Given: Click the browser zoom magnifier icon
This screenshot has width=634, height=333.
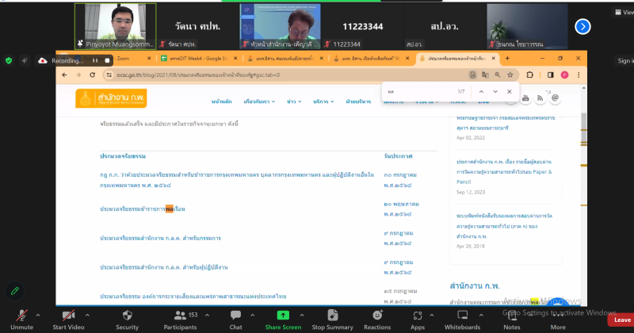Looking at the screenshot, I should [x=498, y=75].
